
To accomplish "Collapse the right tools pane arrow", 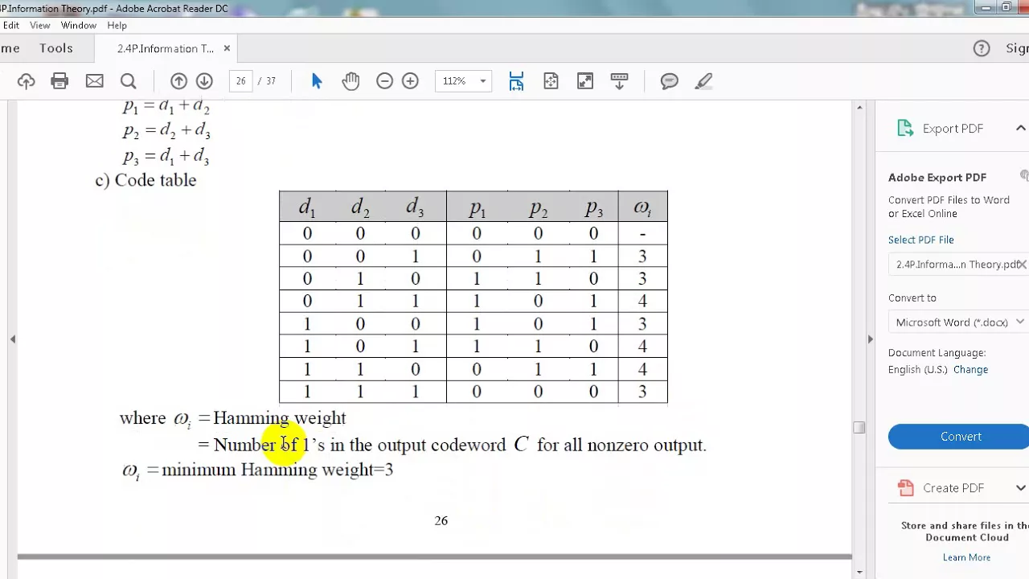I will (870, 339).
